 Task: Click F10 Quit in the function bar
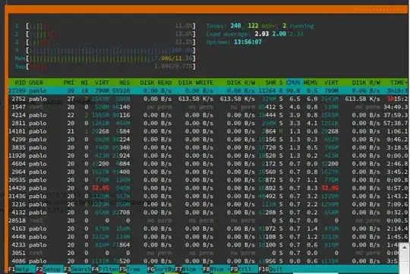pyautogui.click(x=271, y=269)
